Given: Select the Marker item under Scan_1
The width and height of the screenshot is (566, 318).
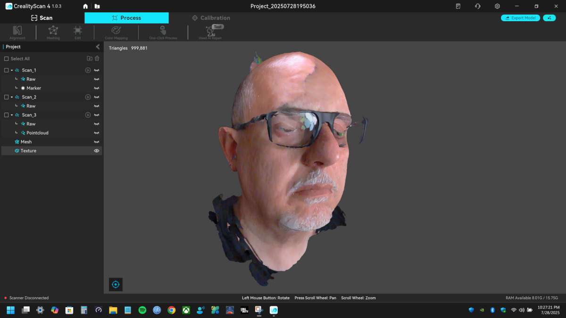Looking at the screenshot, I should pos(51,88).
